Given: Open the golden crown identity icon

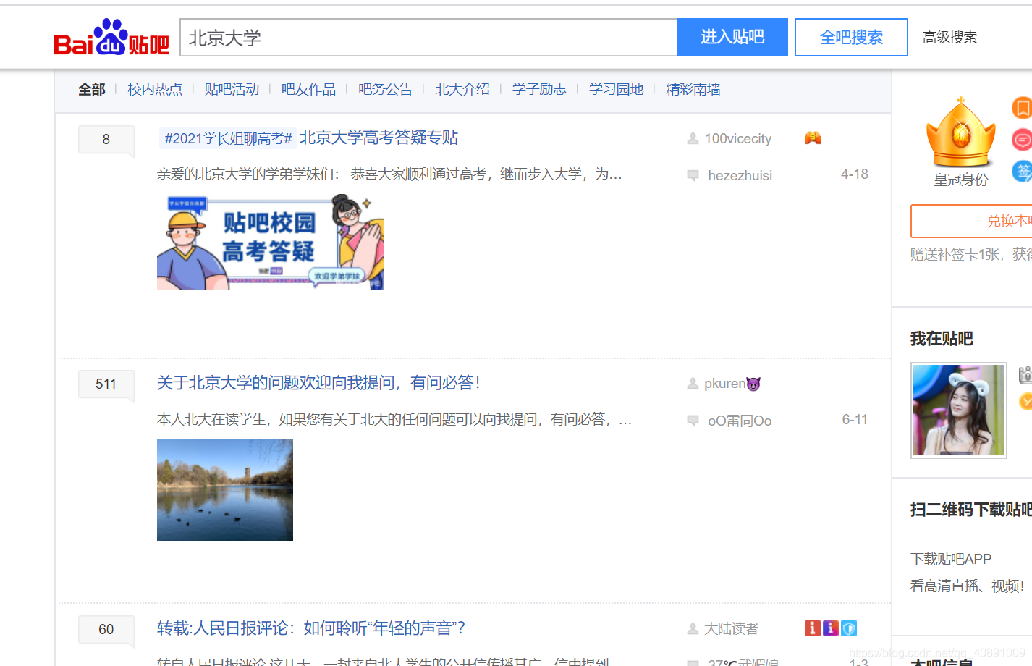Looking at the screenshot, I should (x=960, y=133).
